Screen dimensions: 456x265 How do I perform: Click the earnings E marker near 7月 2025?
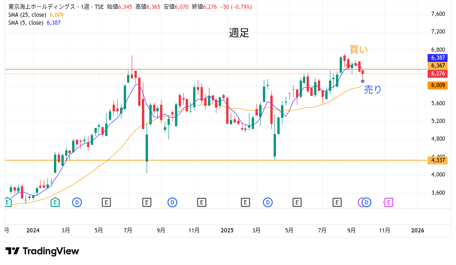337,202
